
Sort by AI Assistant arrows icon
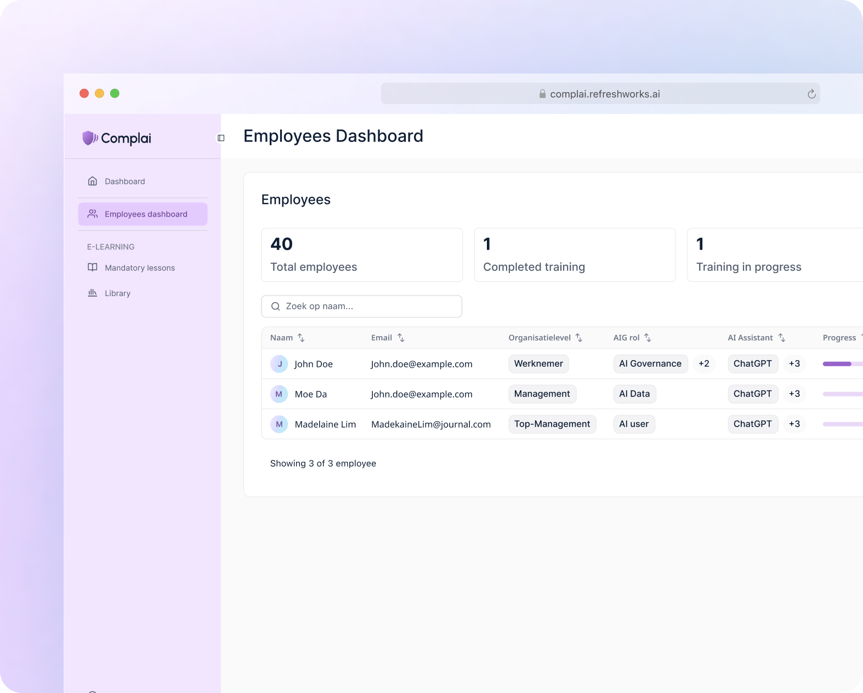782,338
